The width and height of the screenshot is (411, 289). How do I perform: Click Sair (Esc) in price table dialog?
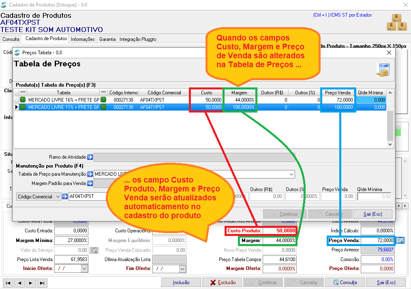coord(372,214)
